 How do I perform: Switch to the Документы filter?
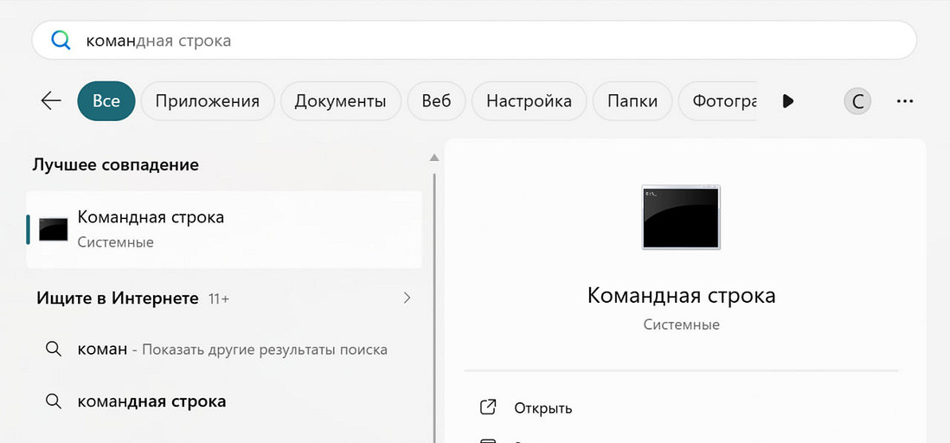(341, 101)
